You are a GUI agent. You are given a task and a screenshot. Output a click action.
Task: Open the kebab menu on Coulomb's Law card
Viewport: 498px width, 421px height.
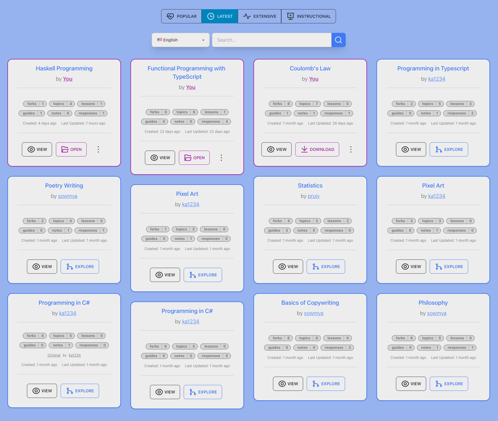pos(351,149)
